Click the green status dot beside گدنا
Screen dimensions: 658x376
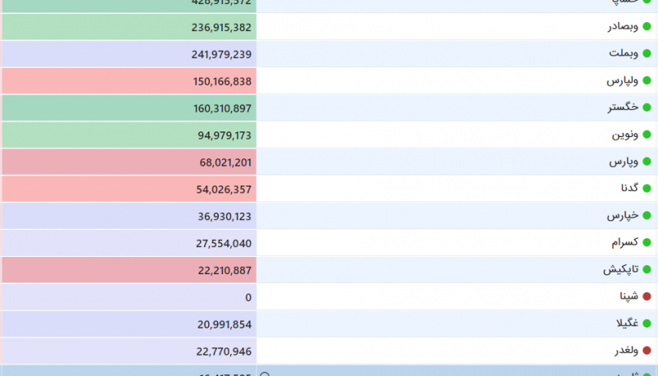coord(646,189)
